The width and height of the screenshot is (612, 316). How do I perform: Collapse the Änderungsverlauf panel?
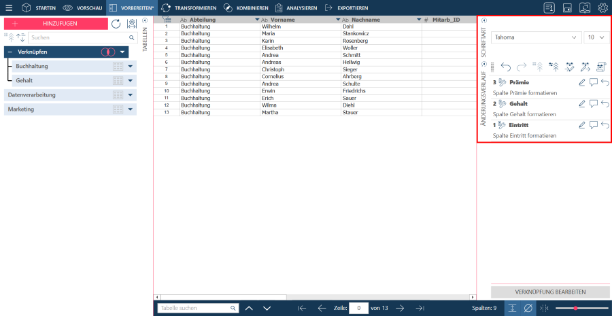(x=484, y=64)
